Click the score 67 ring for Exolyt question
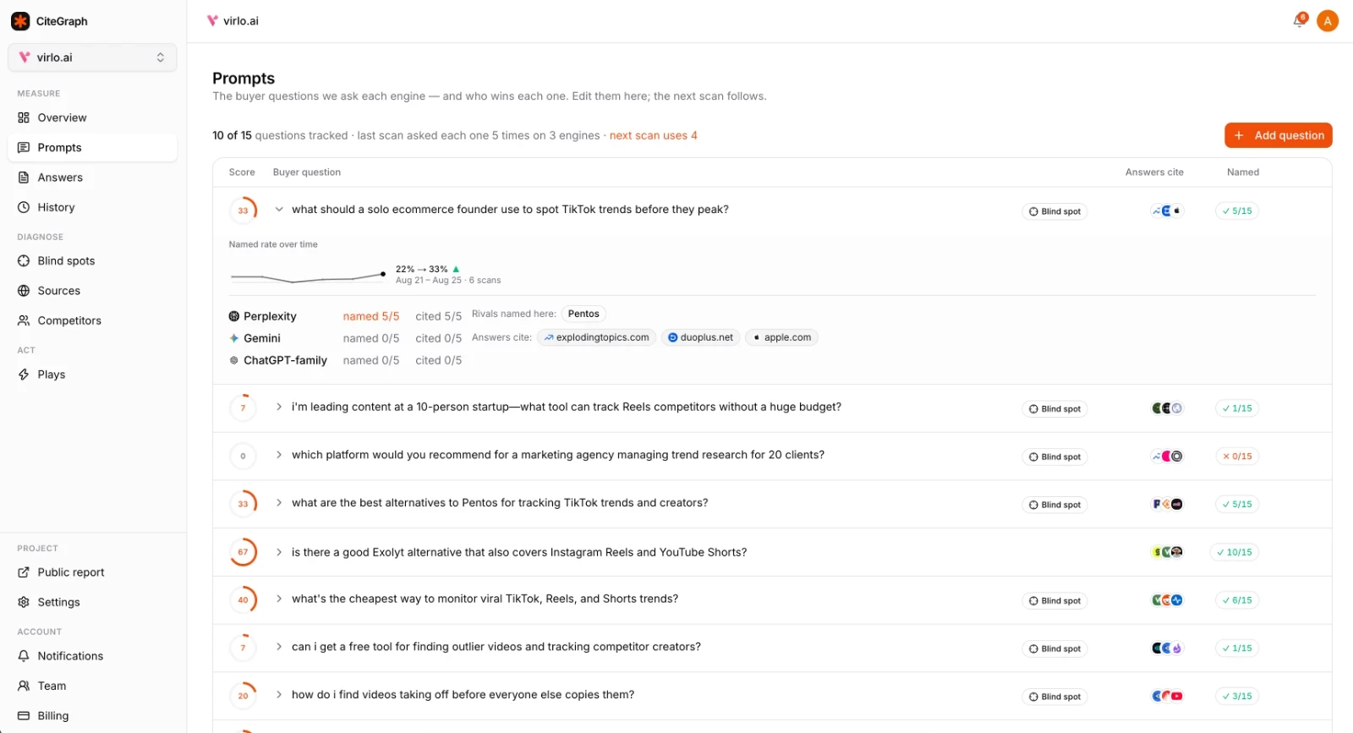 244,552
